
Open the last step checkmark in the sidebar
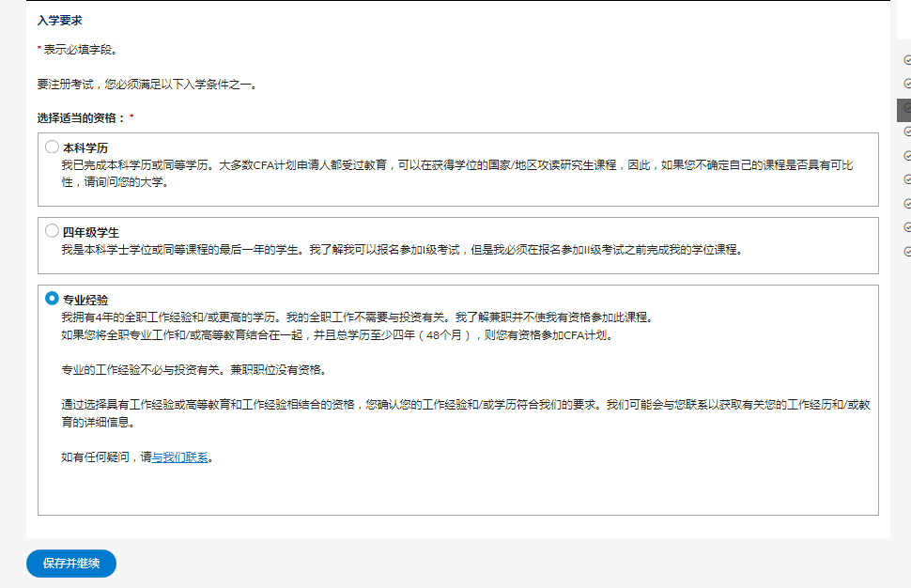tap(907, 252)
